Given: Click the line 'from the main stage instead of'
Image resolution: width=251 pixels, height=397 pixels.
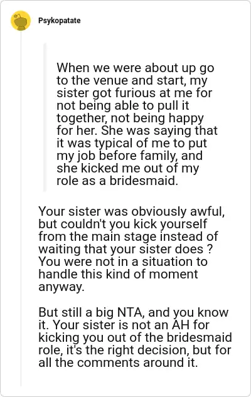Looking at the screenshot, I should coord(128,236).
